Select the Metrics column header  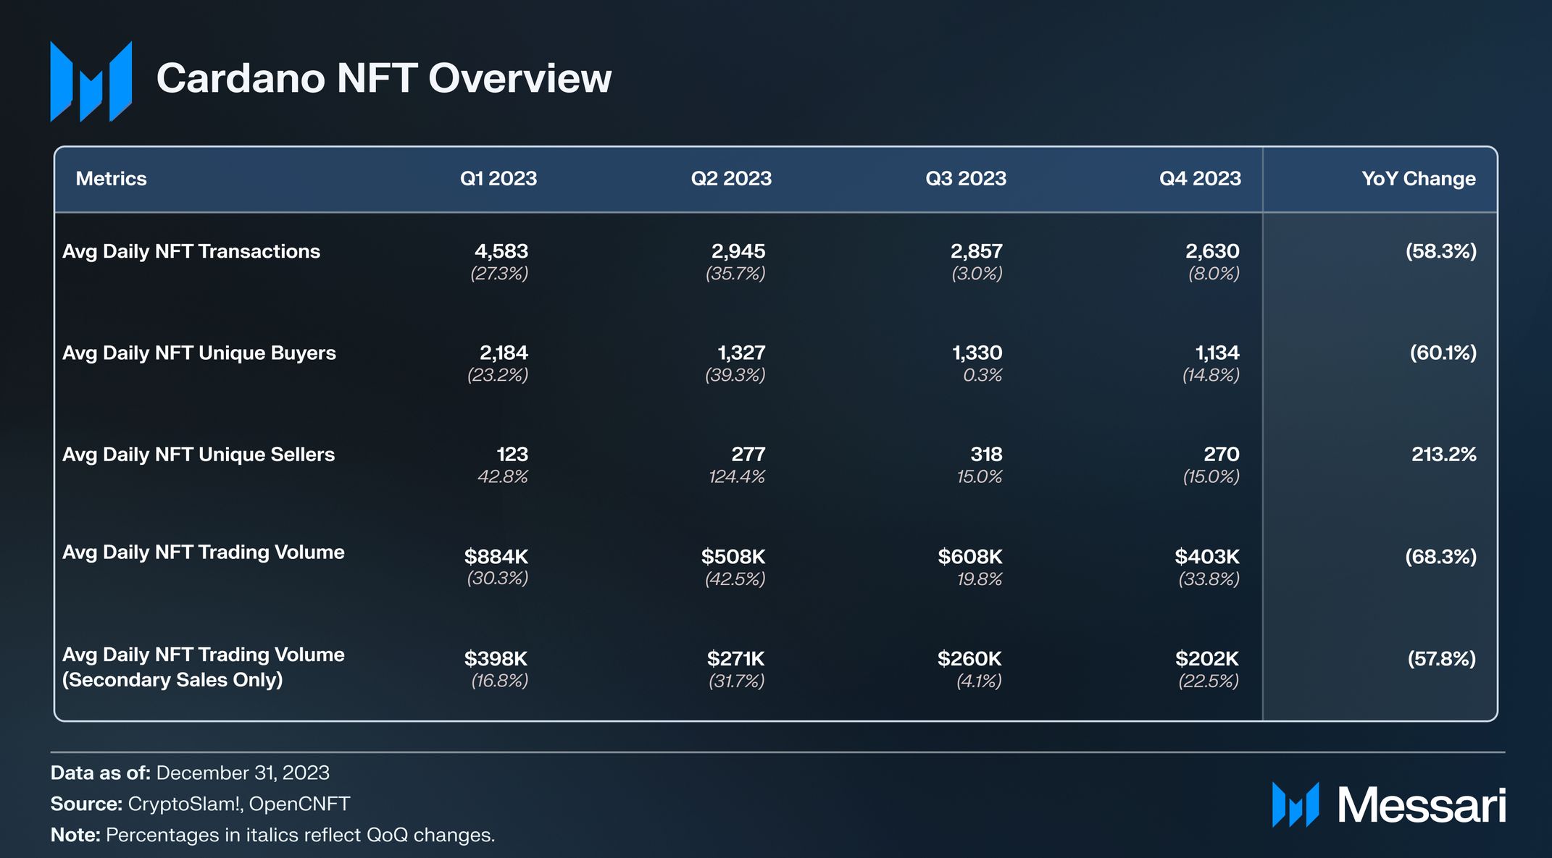tap(111, 178)
